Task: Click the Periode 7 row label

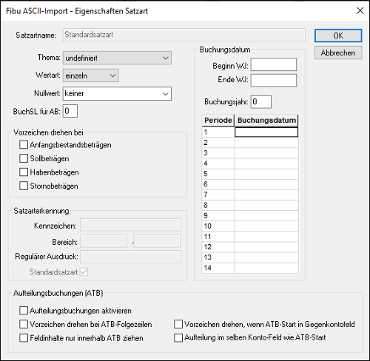Action: pyautogui.click(x=218, y=195)
